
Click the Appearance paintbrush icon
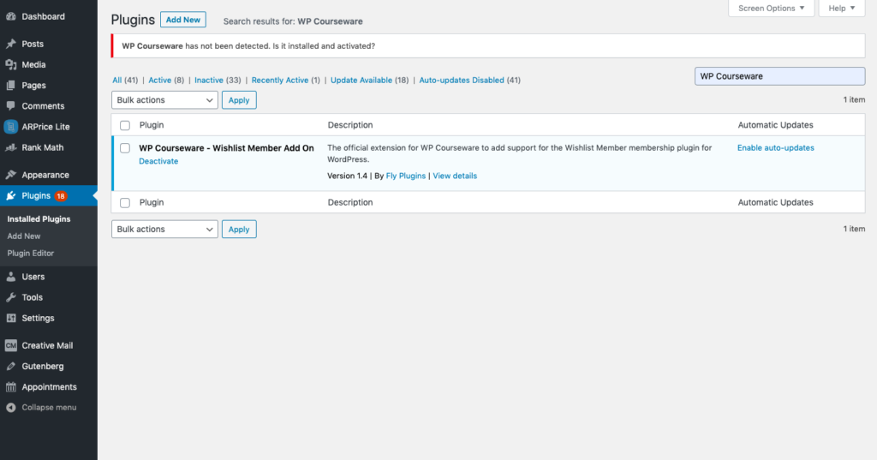10,175
